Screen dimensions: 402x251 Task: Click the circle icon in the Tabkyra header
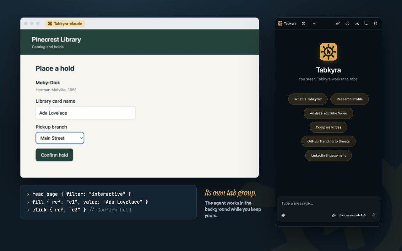pyautogui.click(x=347, y=24)
